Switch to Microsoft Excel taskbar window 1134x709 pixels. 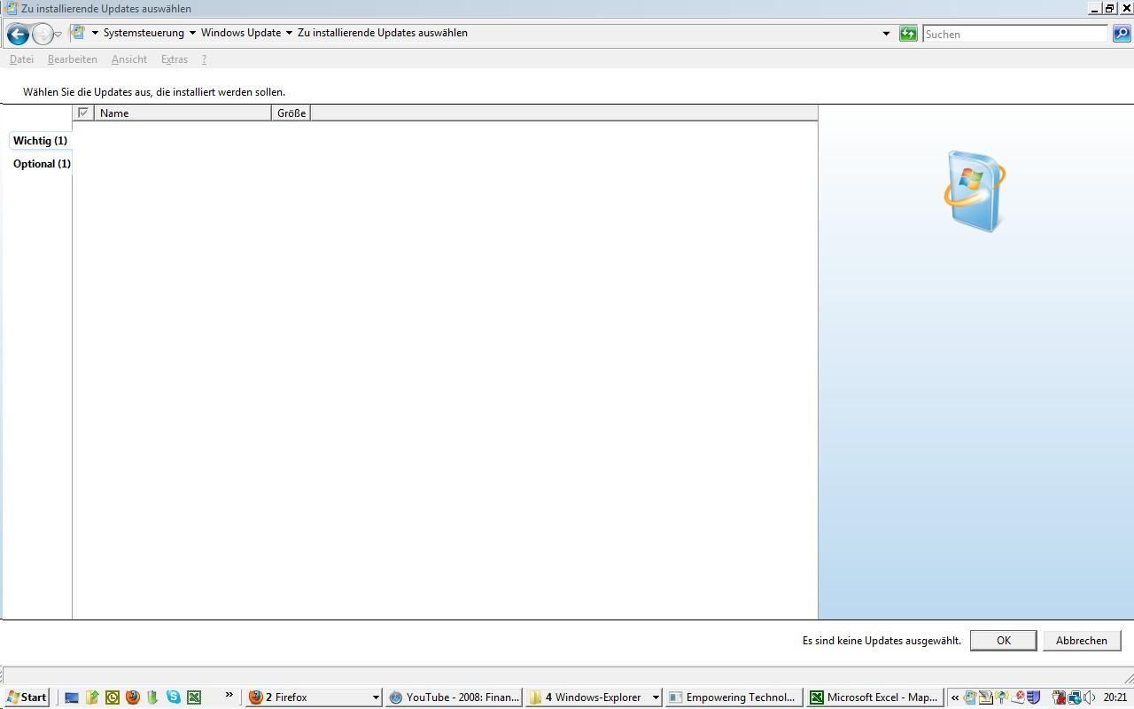coord(874,697)
